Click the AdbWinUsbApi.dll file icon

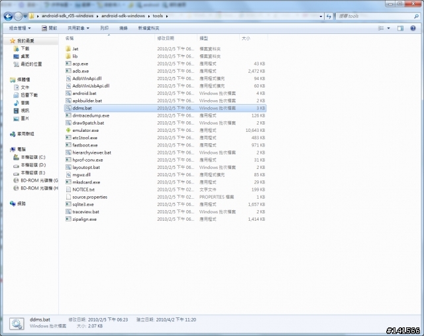pyautogui.click(x=68, y=85)
